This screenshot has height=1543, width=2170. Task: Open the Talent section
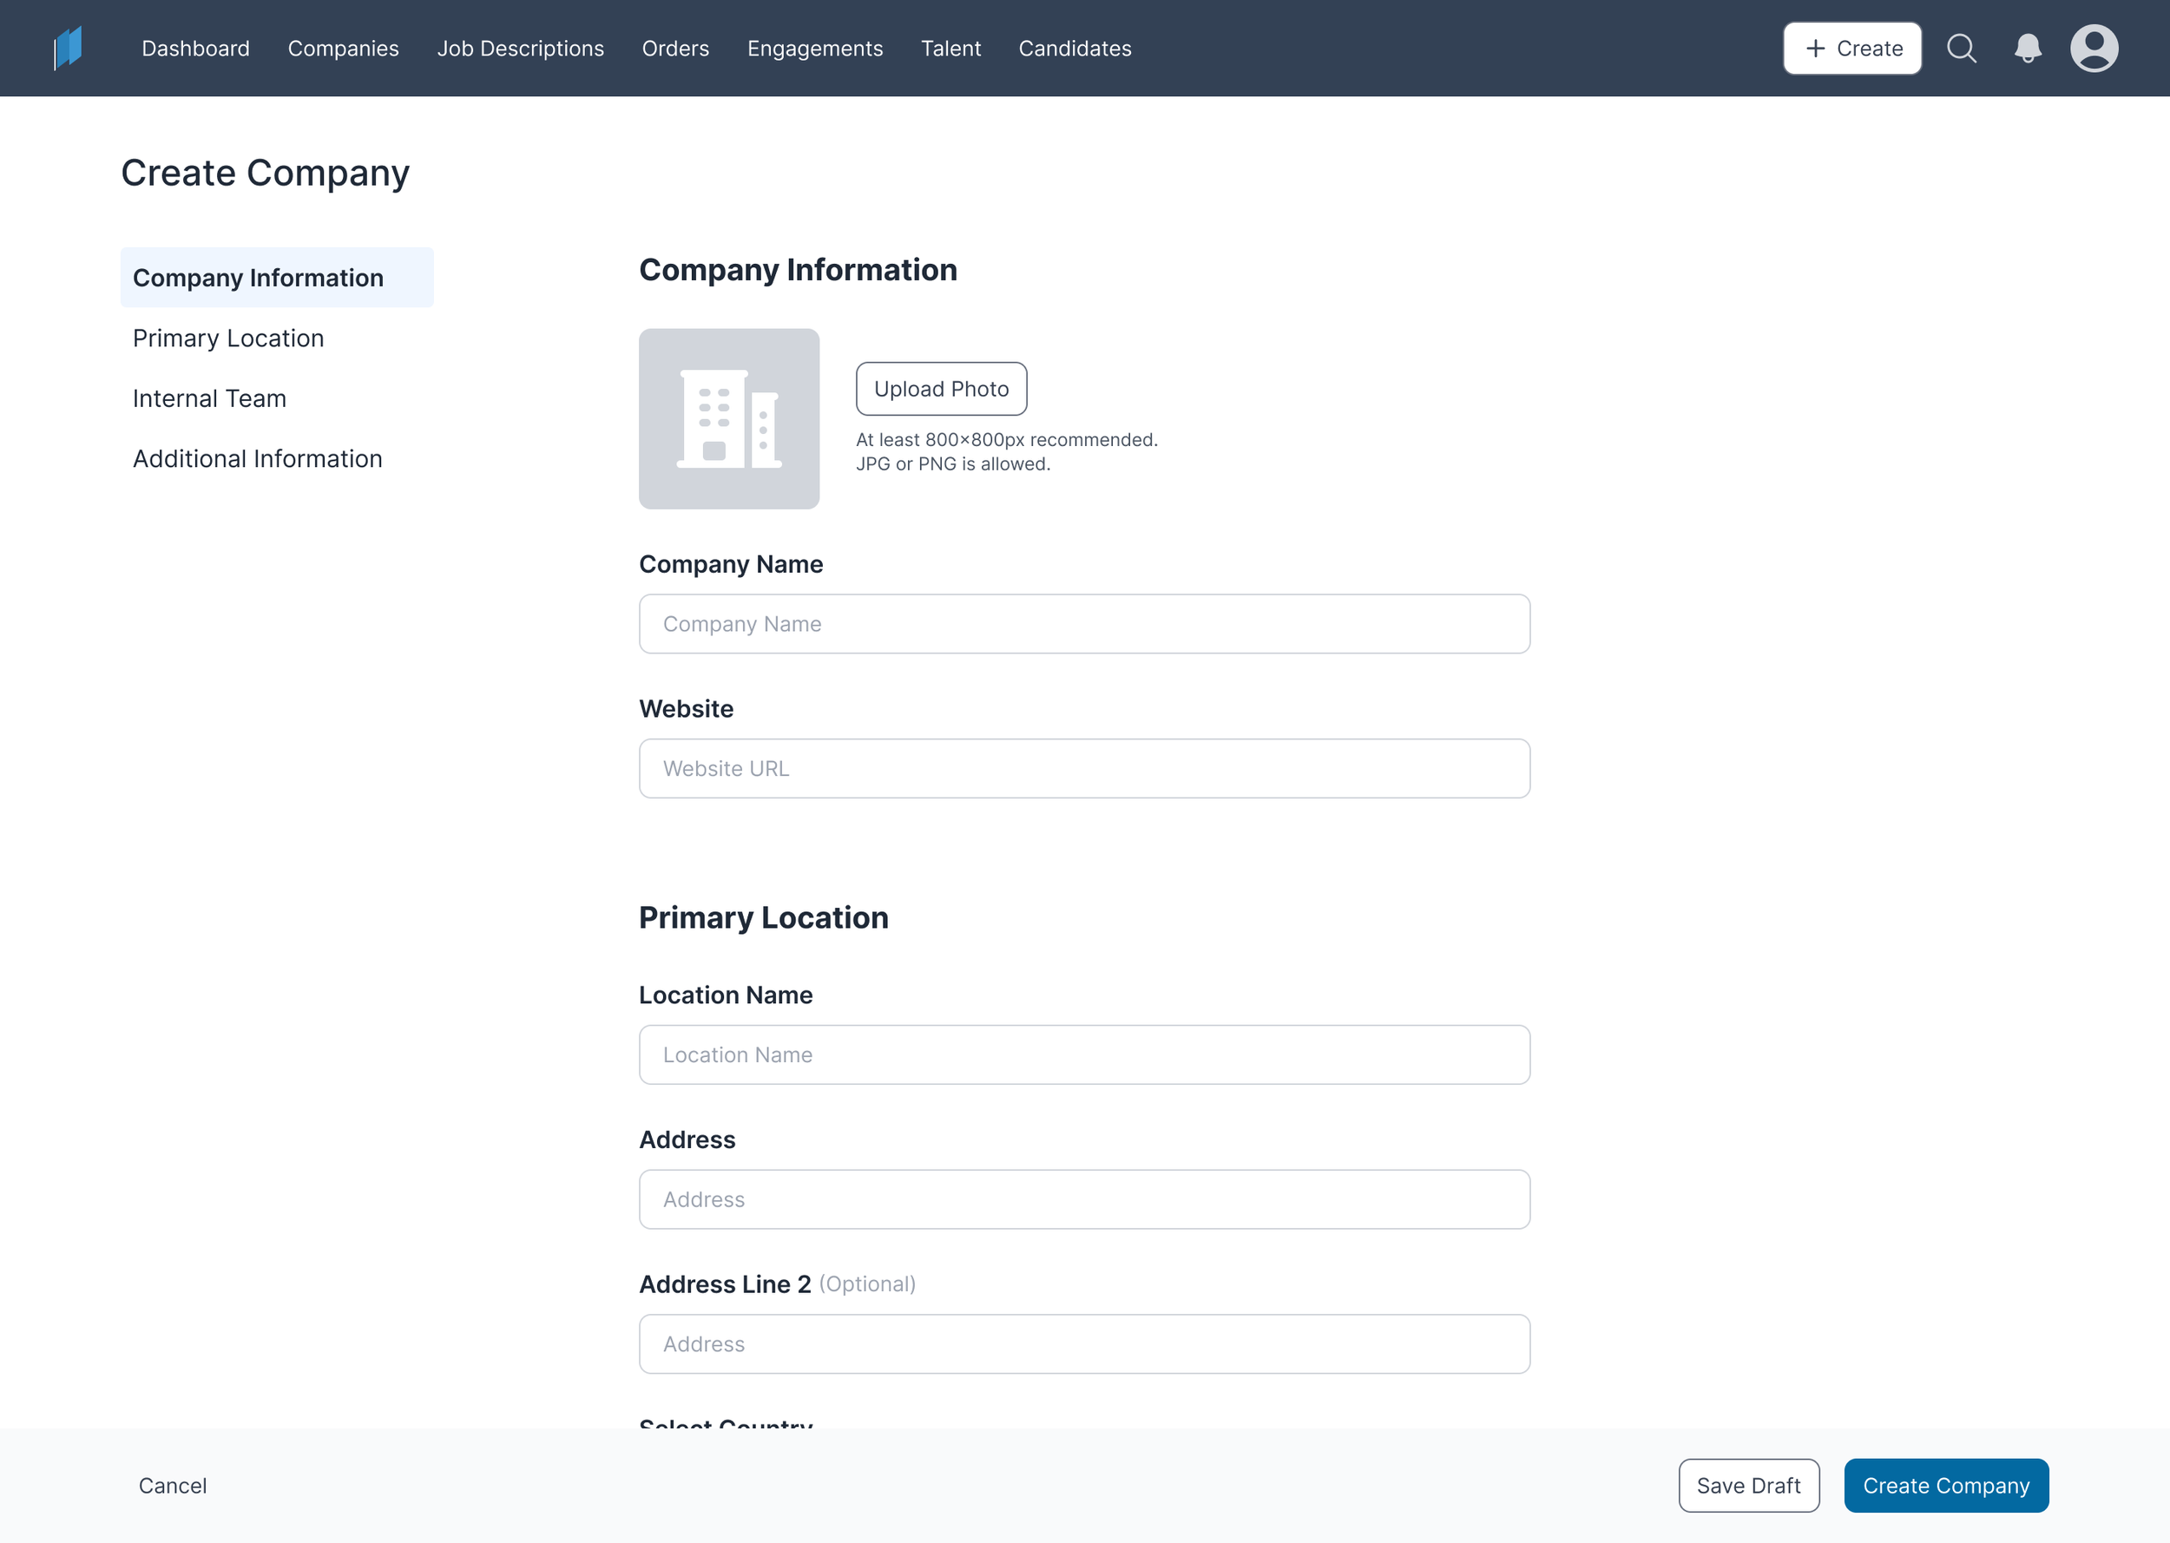click(x=951, y=49)
